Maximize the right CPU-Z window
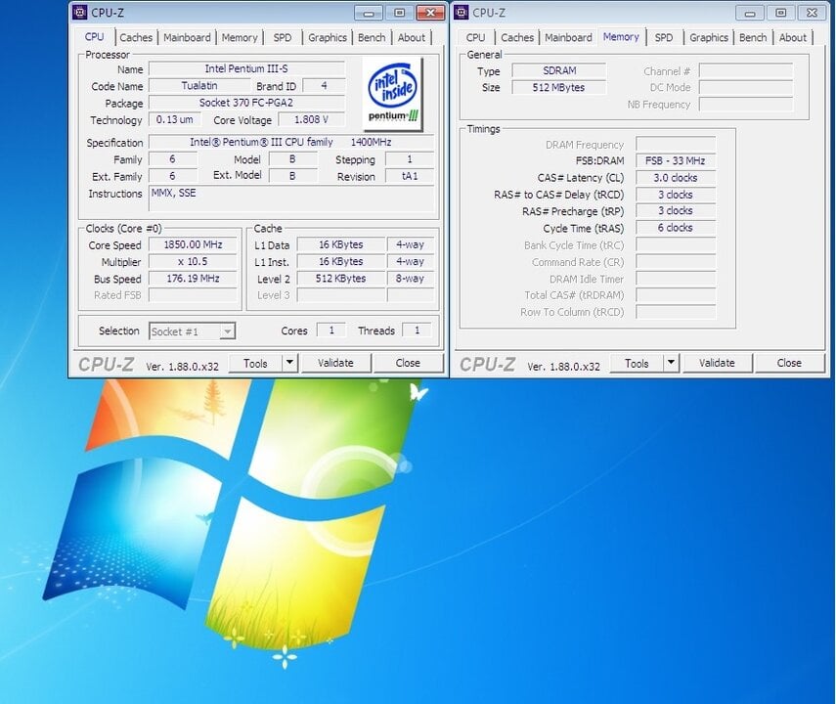This screenshot has width=836, height=704. 780,13
